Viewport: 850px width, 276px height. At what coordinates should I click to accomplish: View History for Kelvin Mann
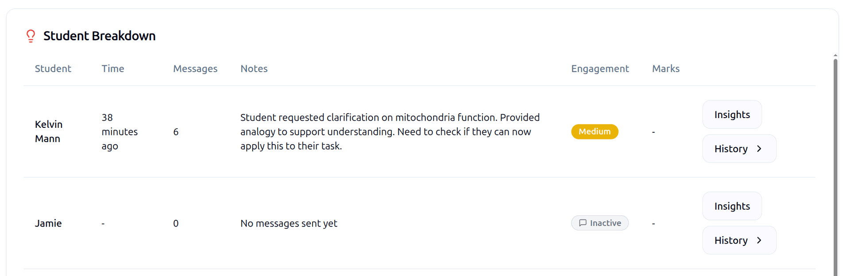pos(739,149)
